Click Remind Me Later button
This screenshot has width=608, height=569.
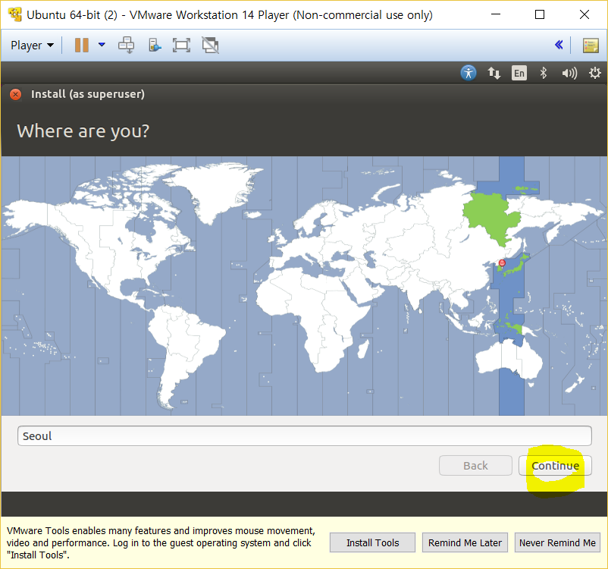465,542
